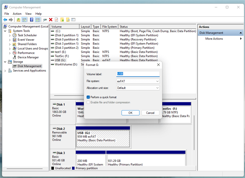Expand the Event Viewer tree node
The image size is (245, 178).
9,39
